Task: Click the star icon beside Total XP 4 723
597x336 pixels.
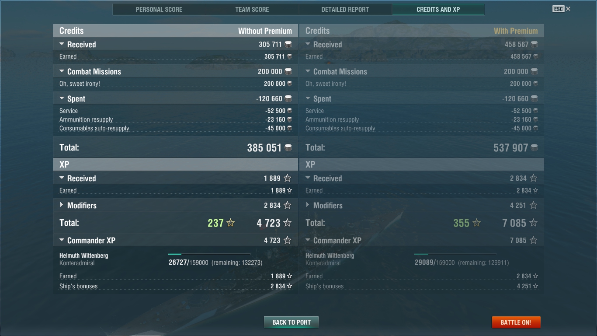Action: click(287, 223)
